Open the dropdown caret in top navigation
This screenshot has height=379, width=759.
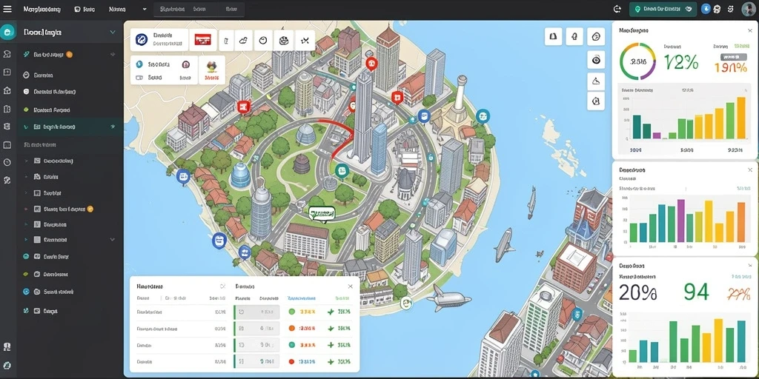point(145,9)
